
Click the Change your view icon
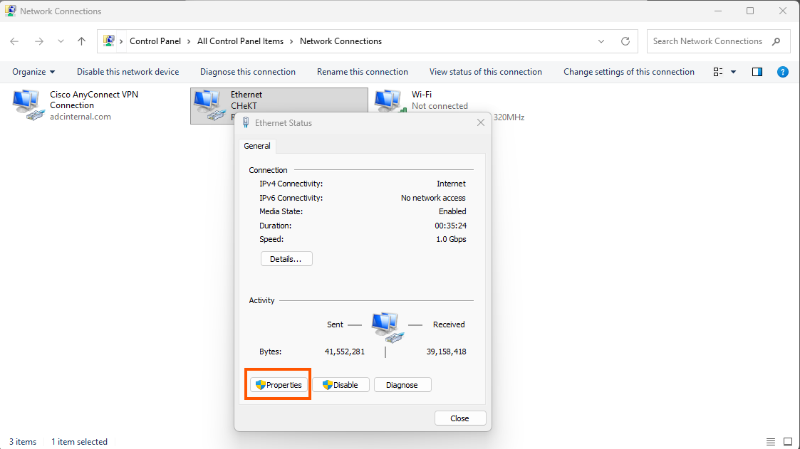(718, 72)
